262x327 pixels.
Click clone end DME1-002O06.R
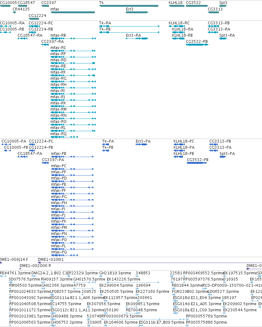[35, 266]
